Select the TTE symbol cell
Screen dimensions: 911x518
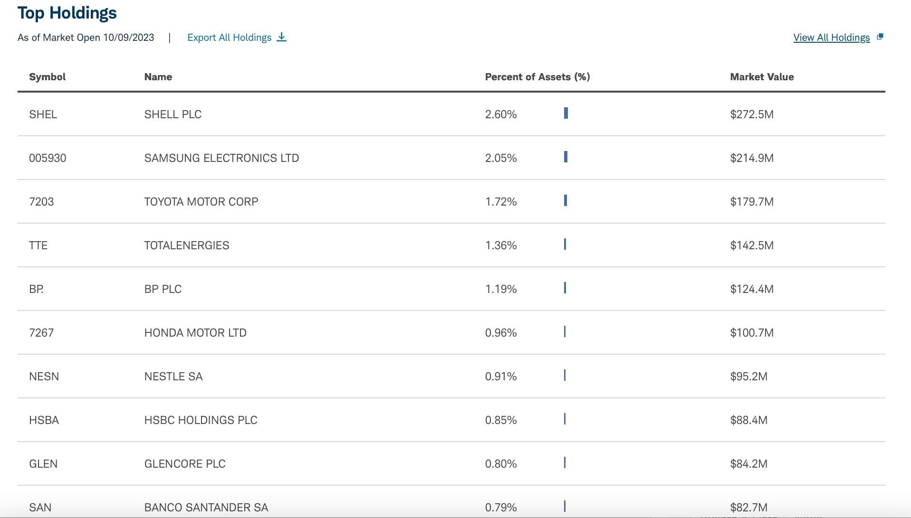click(38, 245)
